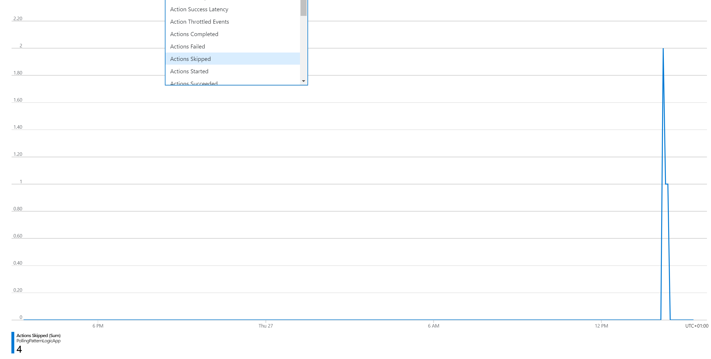711x359 pixels.
Task: Click the 6 AM time axis label
Action: 433,326
